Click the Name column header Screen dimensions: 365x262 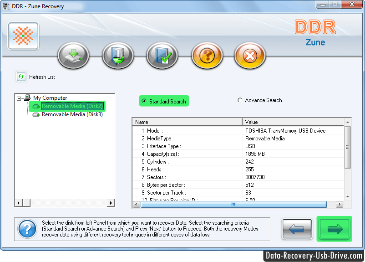(188, 122)
